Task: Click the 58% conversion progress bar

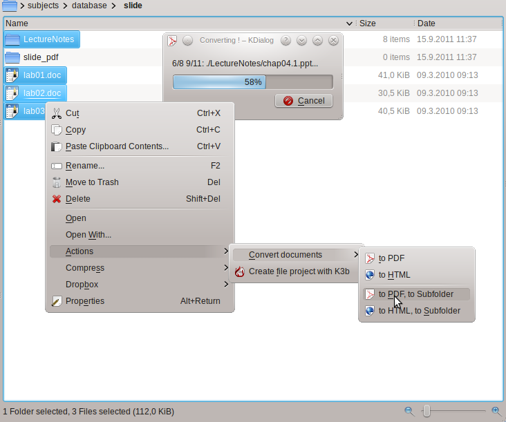Action: [x=253, y=82]
